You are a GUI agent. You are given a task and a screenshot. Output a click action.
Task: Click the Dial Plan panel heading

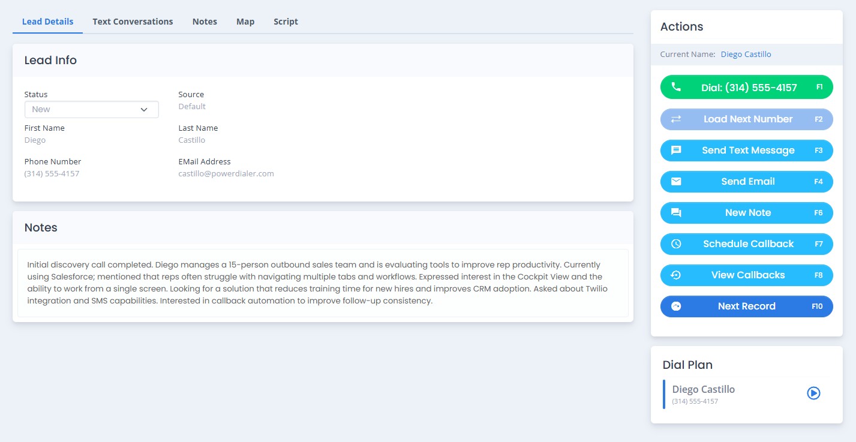(x=687, y=365)
